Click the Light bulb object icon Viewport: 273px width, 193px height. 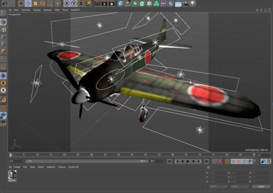point(192,3)
